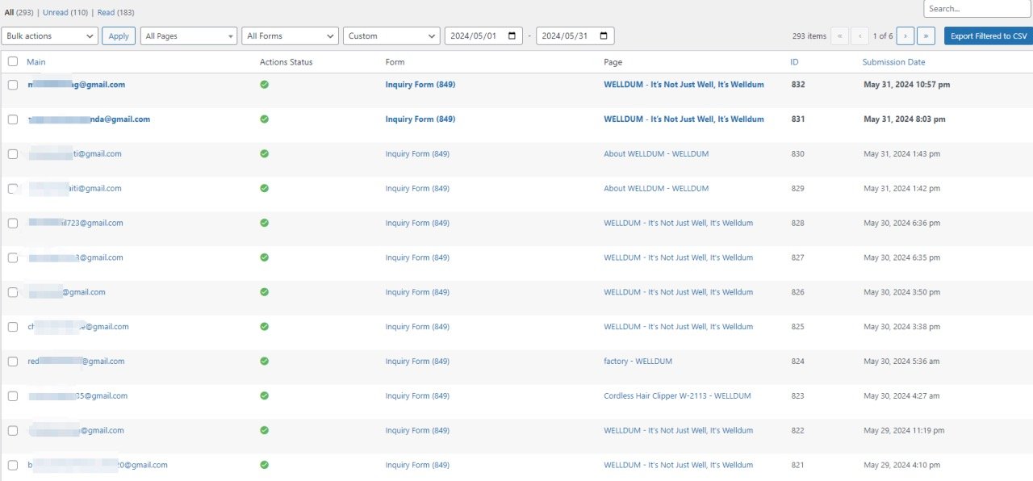
Task: Filter by Read (183) submissions
Action: tap(116, 12)
